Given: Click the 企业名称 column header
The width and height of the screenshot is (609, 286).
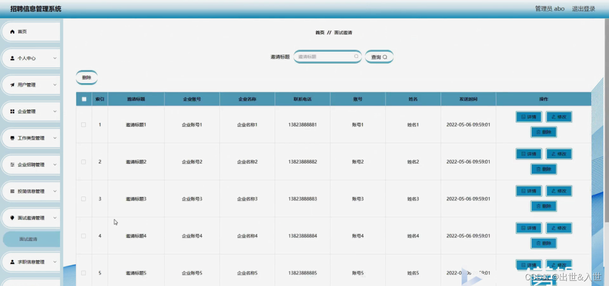Looking at the screenshot, I should [x=247, y=99].
